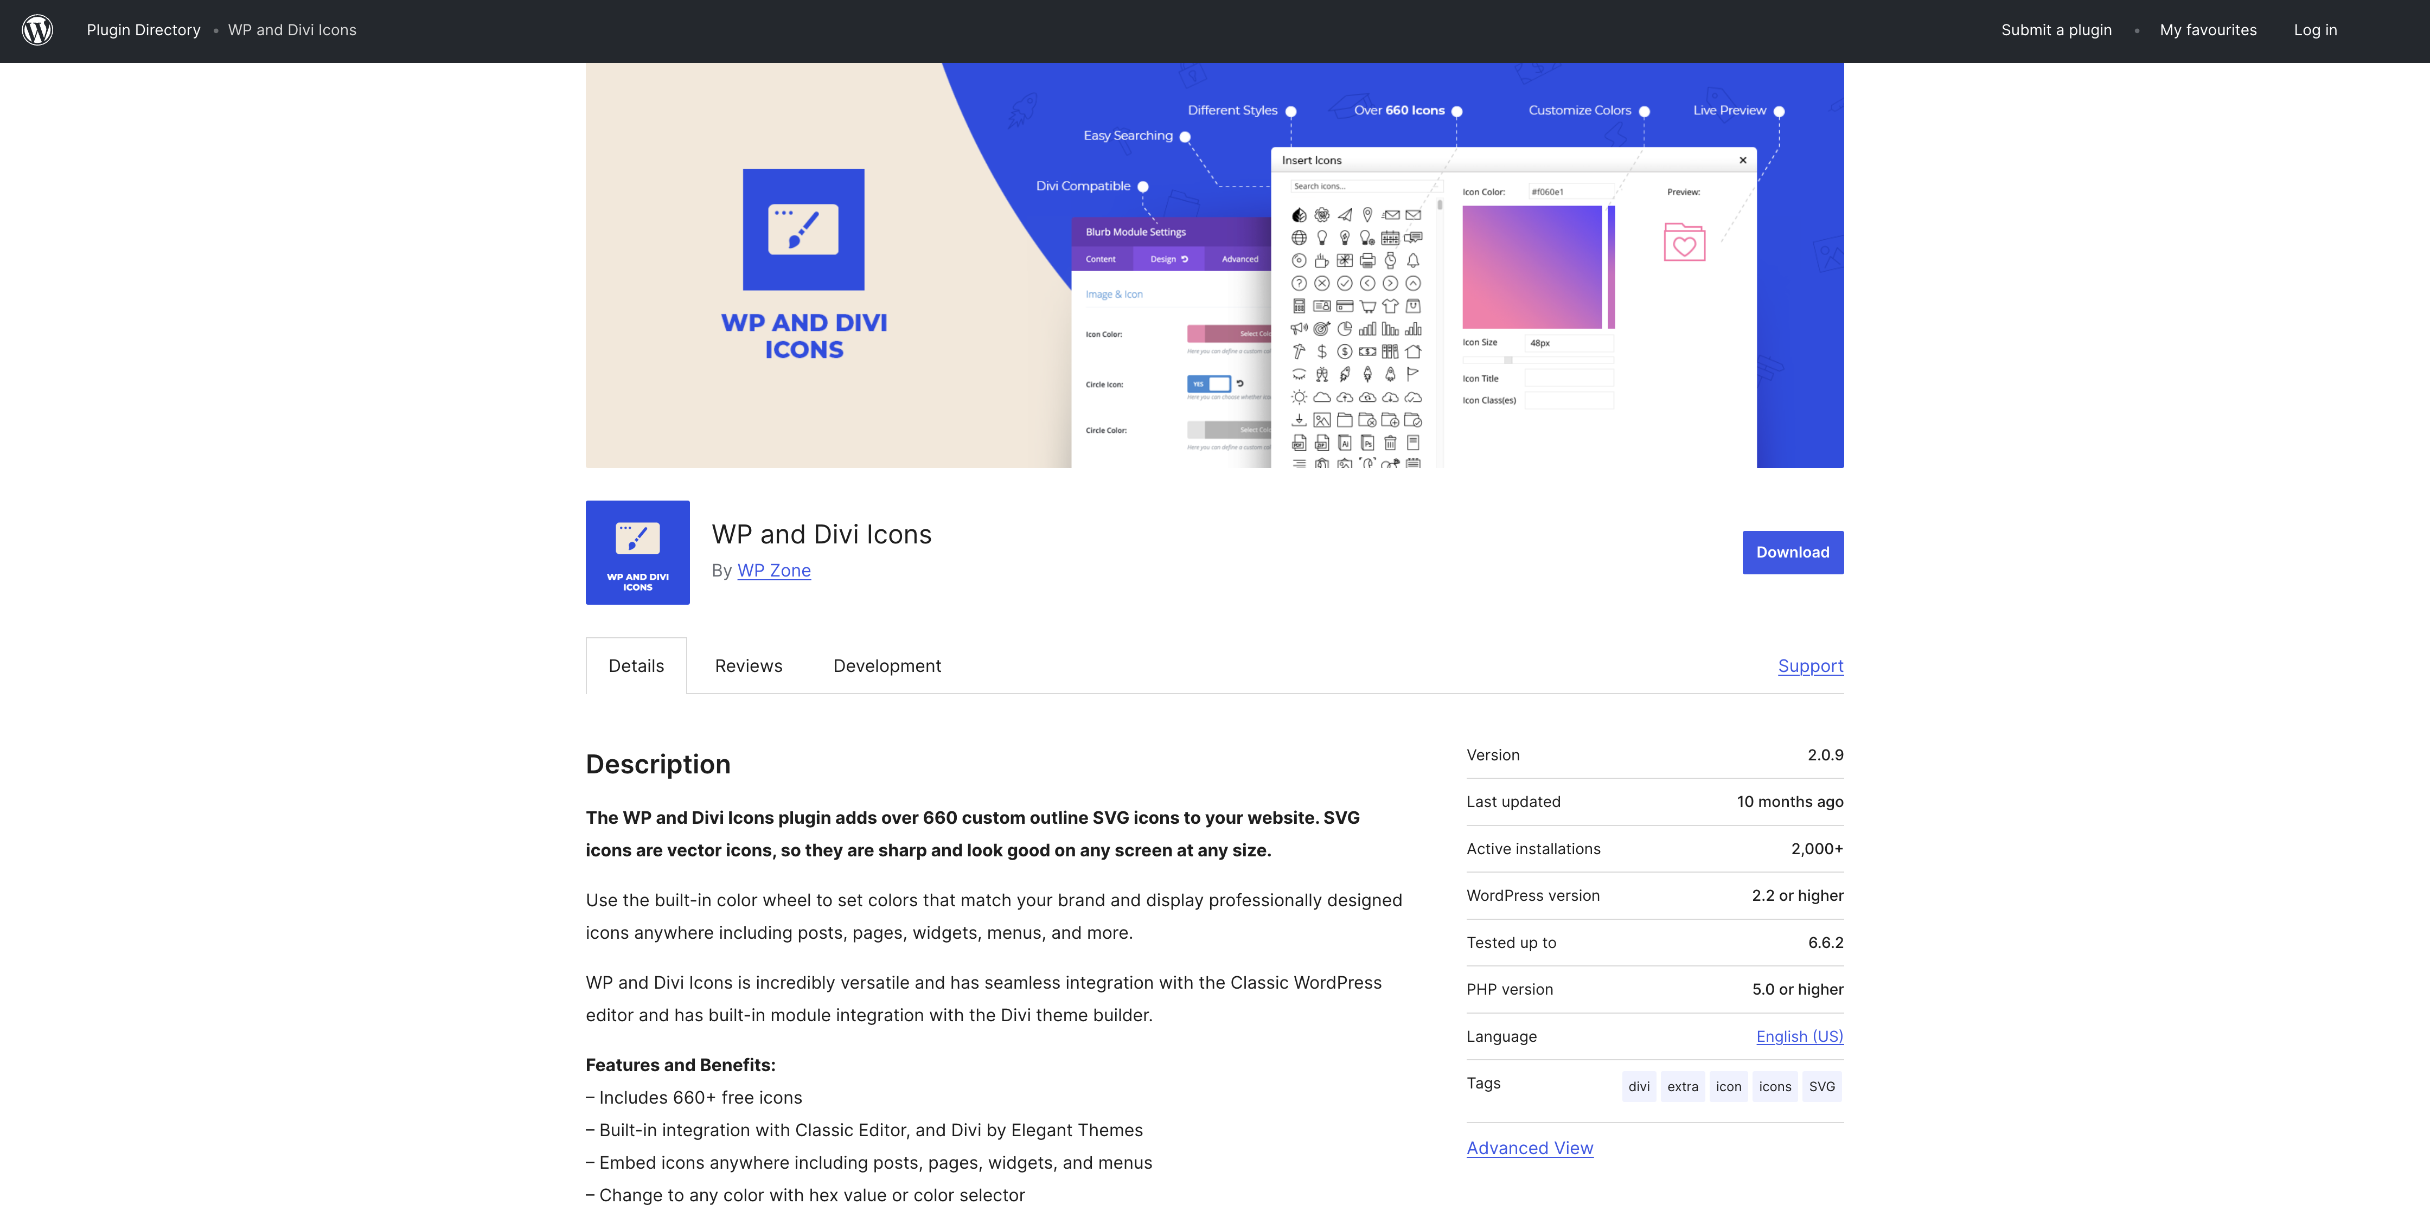Click the pink heart folder preview icon
This screenshot has width=2430, height=1217.
click(1684, 242)
